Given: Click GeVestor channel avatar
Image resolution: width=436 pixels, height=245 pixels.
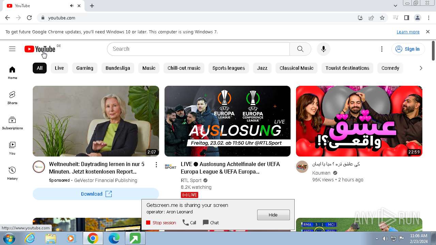Looking at the screenshot, I should click(39, 167).
